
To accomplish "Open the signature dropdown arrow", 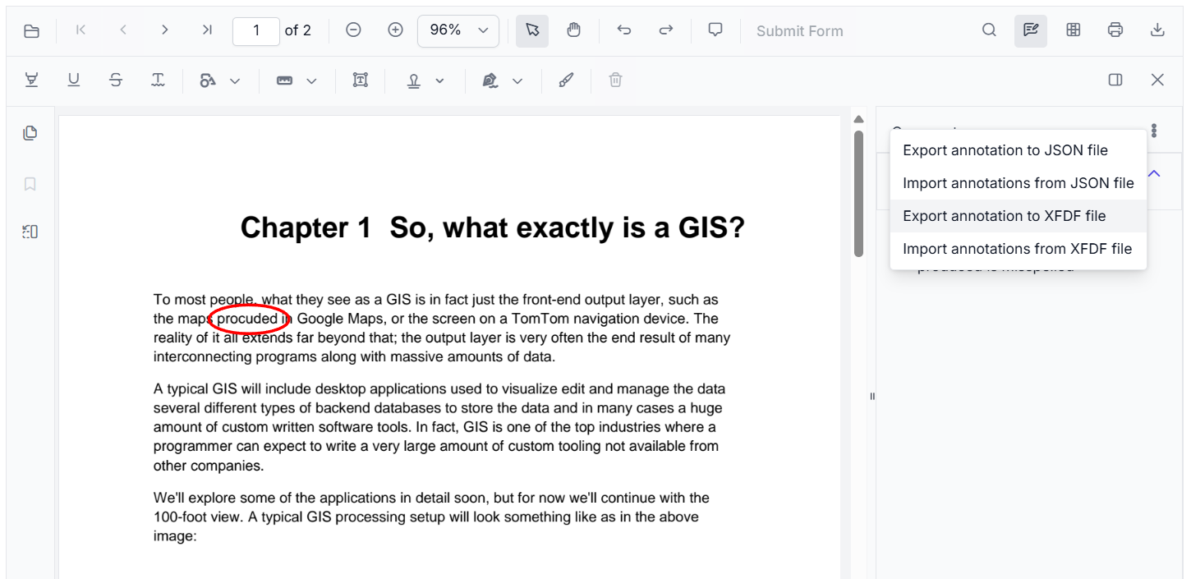I will (517, 80).
